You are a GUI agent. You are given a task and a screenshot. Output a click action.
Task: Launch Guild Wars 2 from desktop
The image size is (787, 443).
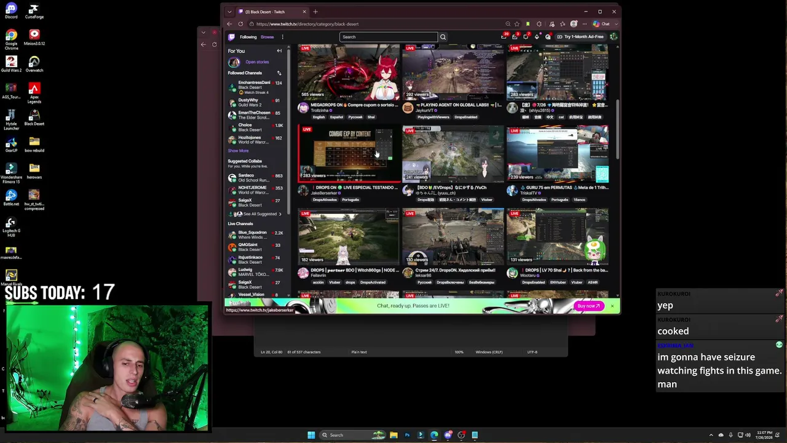pos(11,63)
